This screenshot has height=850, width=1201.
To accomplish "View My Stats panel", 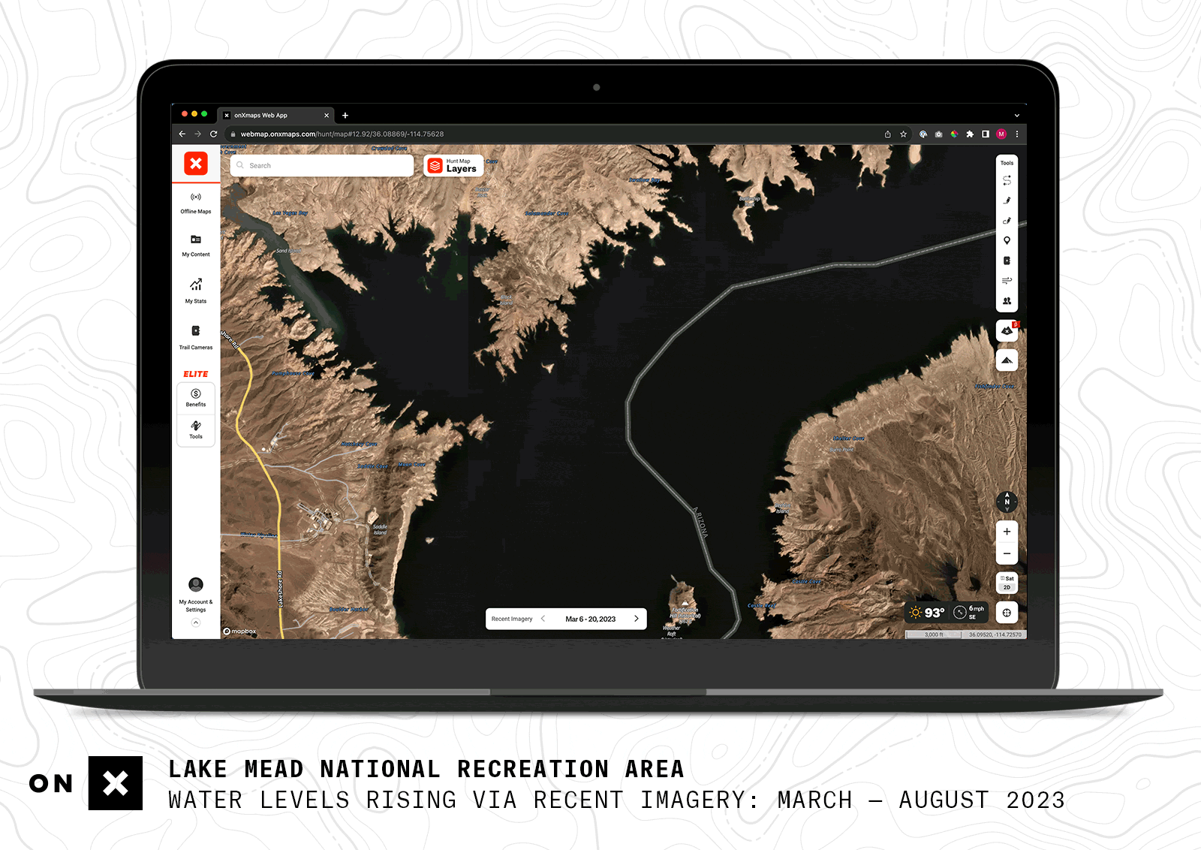I will pyautogui.click(x=196, y=291).
